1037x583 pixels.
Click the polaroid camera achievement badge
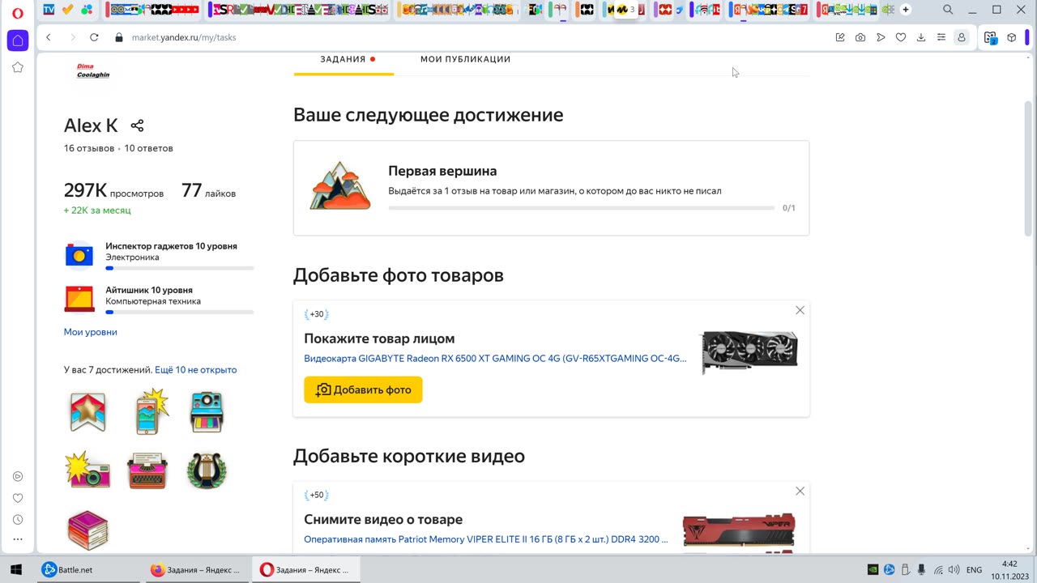click(x=207, y=411)
